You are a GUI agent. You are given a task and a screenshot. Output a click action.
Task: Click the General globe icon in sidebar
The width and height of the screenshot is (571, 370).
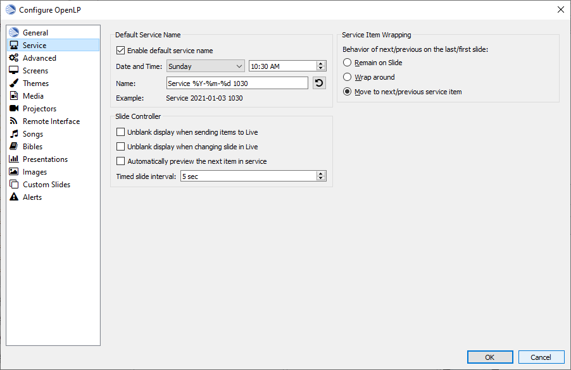pos(14,32)
